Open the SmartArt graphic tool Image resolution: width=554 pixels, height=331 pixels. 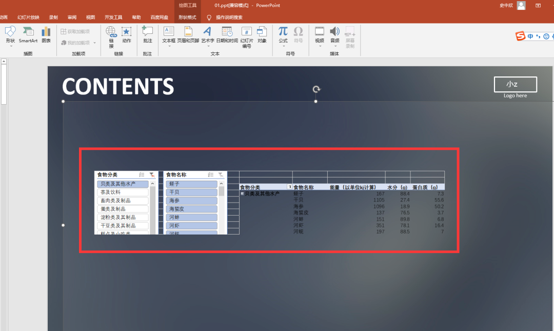pos(28,34)
